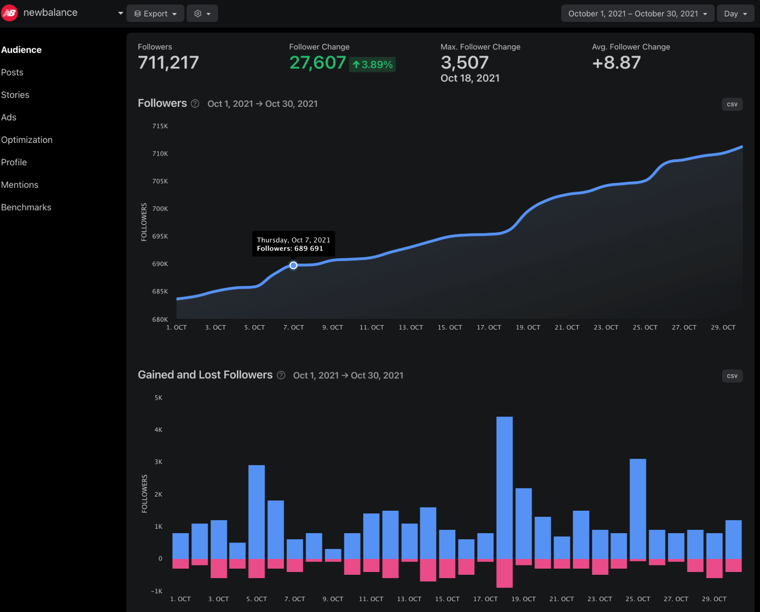
Task: Click the Avg. Follower Change value +8.87
Action: pos(617,62)
